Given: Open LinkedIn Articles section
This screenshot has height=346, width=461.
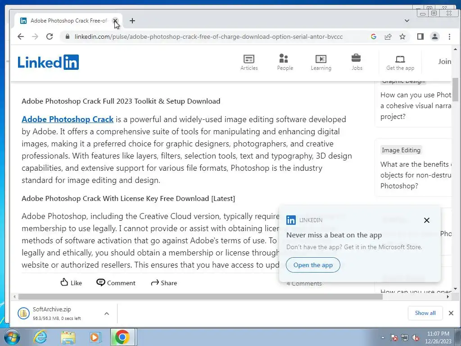Looking at the screenshot, I should click(x=249, y=62).
